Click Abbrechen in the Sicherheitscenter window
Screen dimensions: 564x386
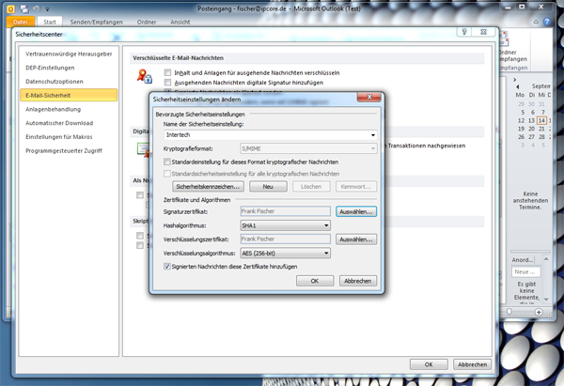472,364
